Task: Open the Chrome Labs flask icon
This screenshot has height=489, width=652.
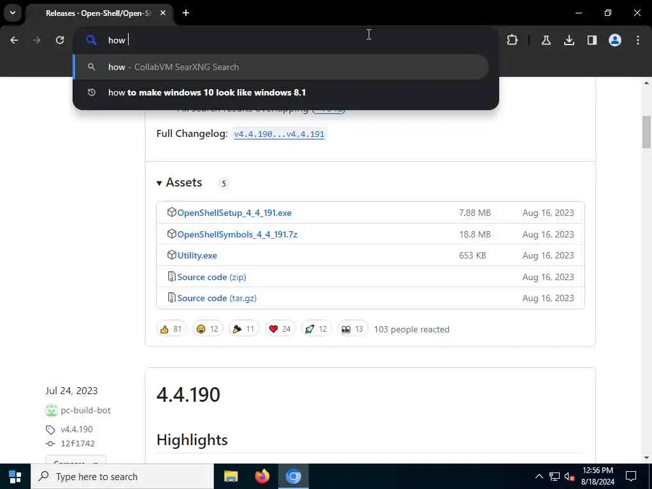Action: pos(546,40)
